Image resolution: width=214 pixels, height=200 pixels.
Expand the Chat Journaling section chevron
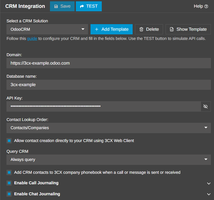coord(209,194)
